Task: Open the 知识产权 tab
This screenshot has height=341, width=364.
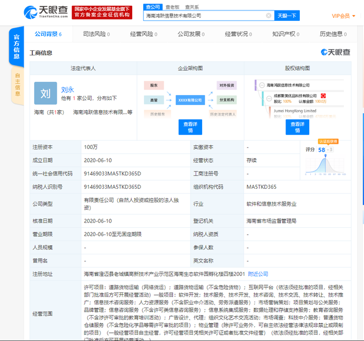Action: point(286,34)
